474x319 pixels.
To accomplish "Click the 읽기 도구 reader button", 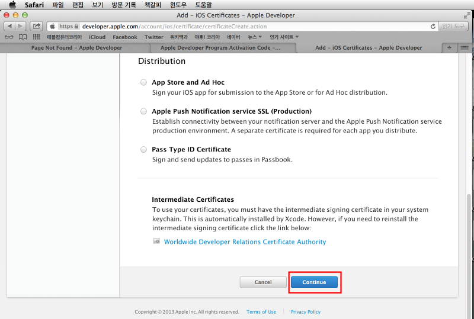I will (x=453, y=26).
